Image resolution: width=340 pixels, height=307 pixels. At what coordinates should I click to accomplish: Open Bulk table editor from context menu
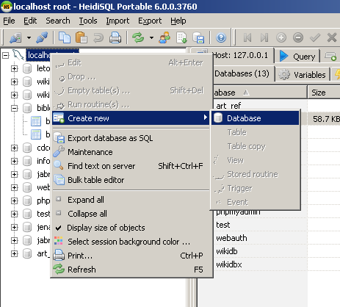(x=130, y=180)
